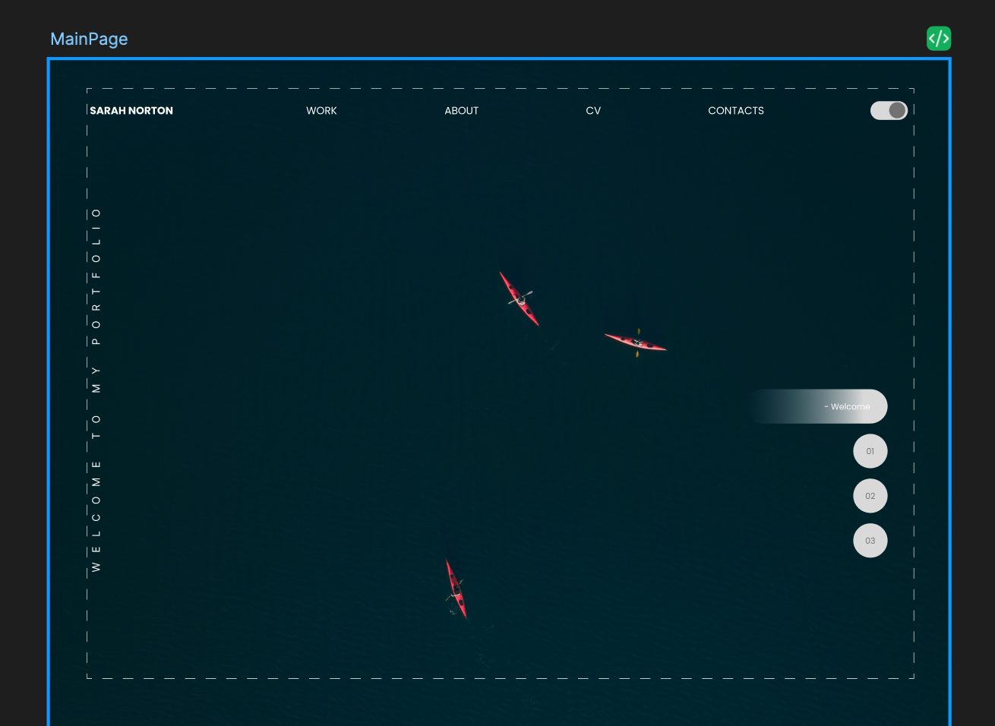This screenshot has height=726, width=995.
Task: Jump to slide 02 circle button
Action: coord(870,496)
